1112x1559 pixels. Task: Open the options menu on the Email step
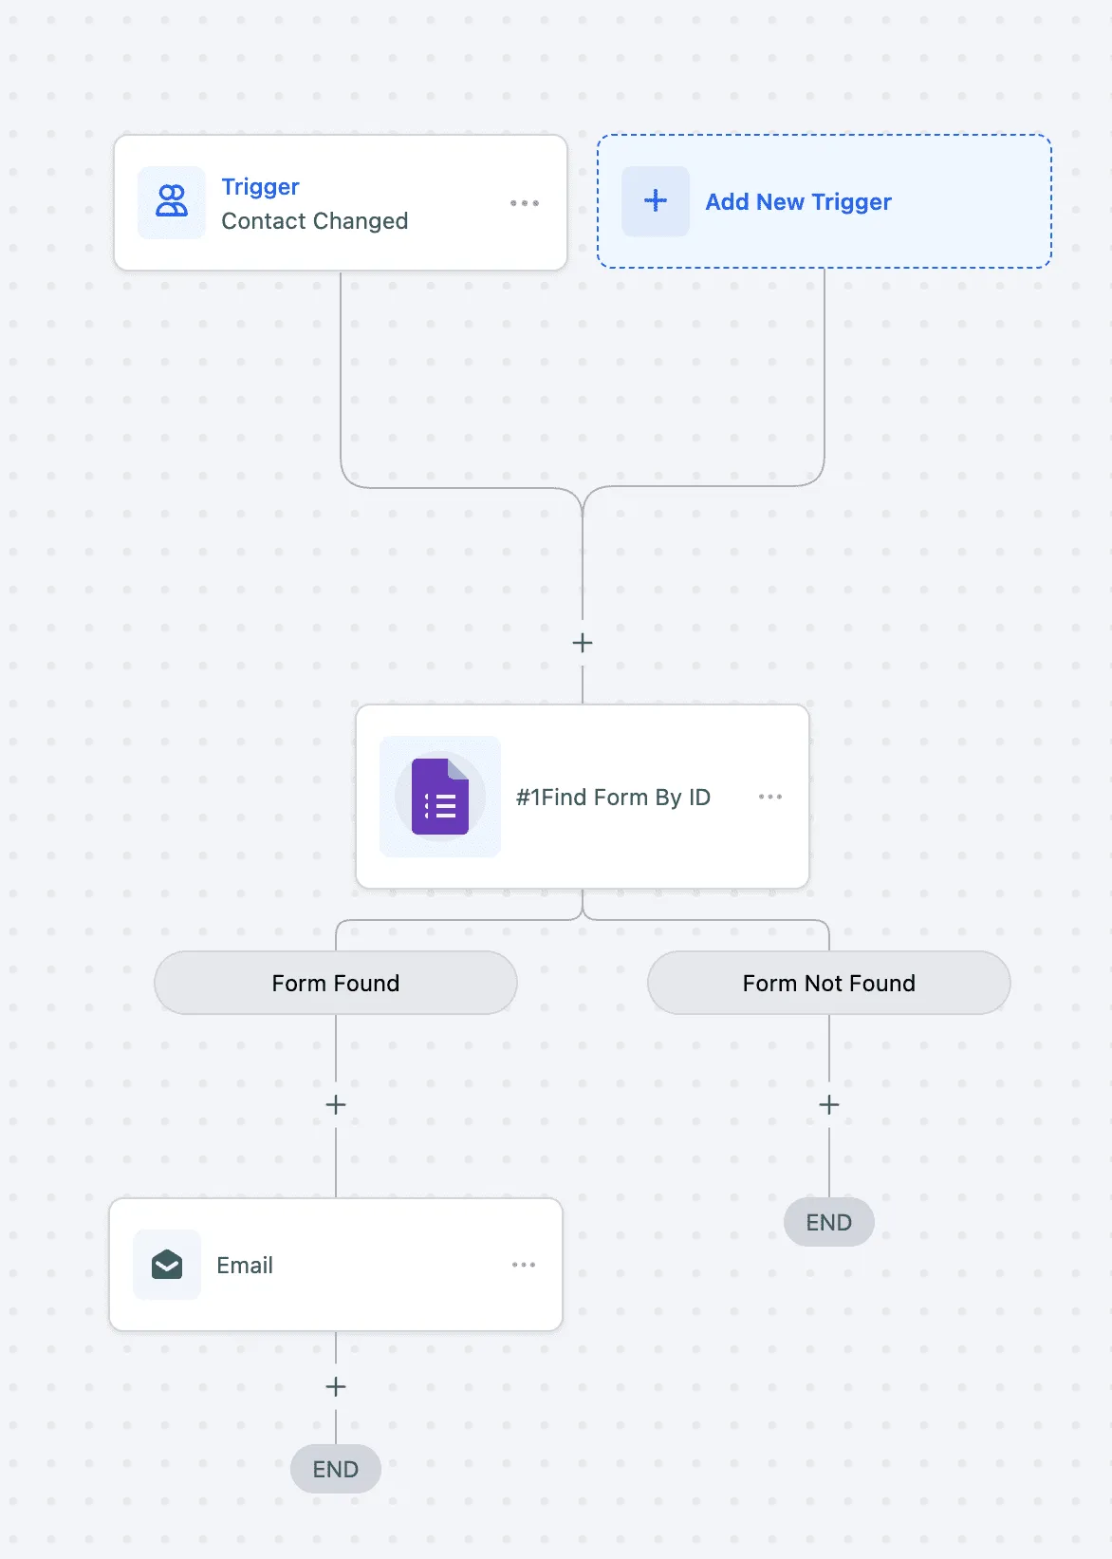point(523,1265)
